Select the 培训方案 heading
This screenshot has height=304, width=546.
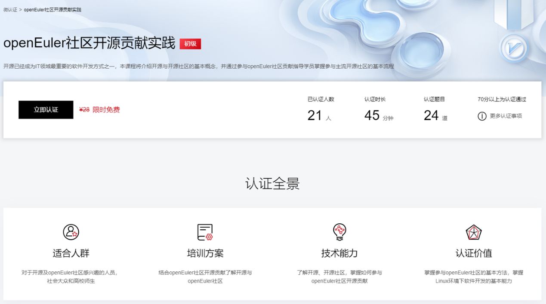click(205, 253)
